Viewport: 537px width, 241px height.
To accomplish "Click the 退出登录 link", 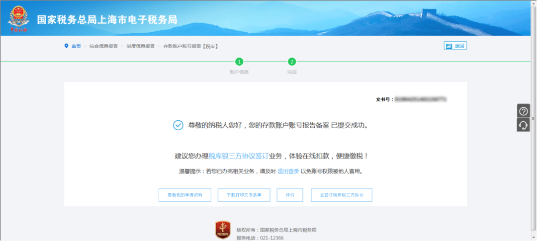I will (x=288, y=171).
